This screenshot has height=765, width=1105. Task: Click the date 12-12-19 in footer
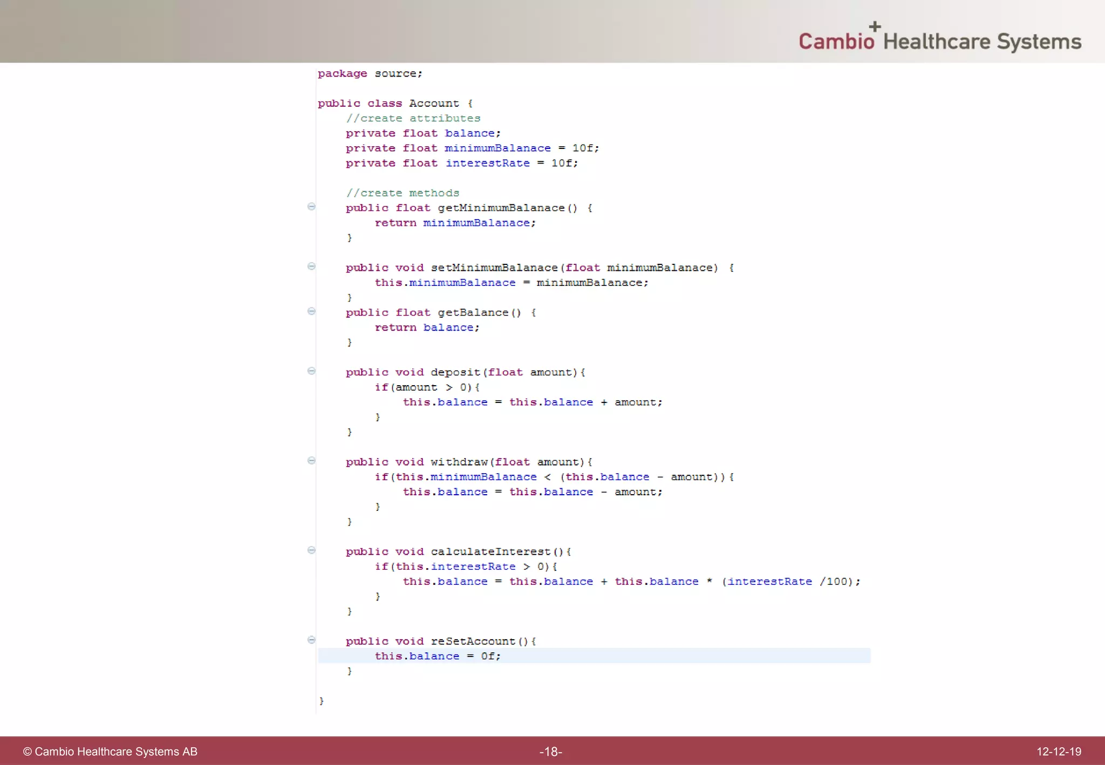point(1058,752)
